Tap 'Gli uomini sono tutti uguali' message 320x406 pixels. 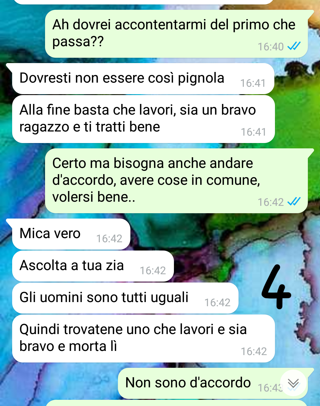(x=125, y=298)
